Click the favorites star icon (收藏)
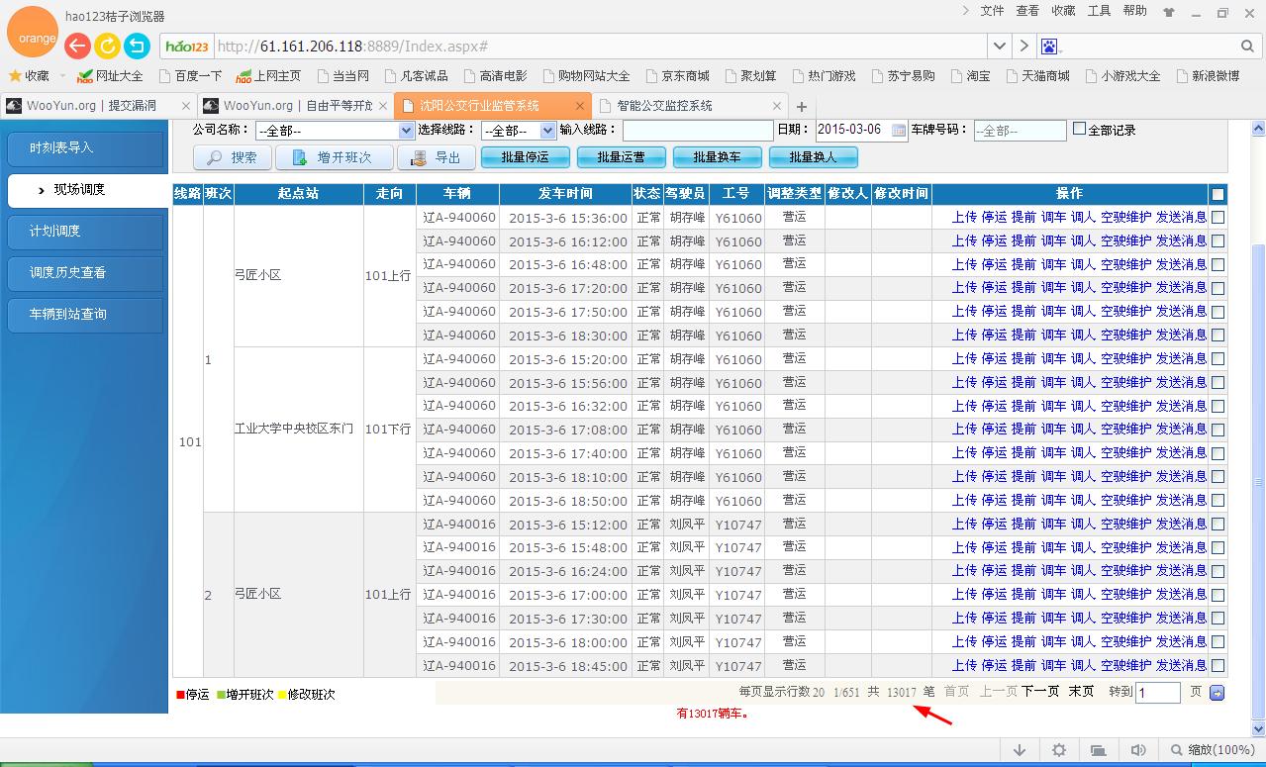Image resolution: width=1266 pixels, height=767 pixels. [15, 75]
